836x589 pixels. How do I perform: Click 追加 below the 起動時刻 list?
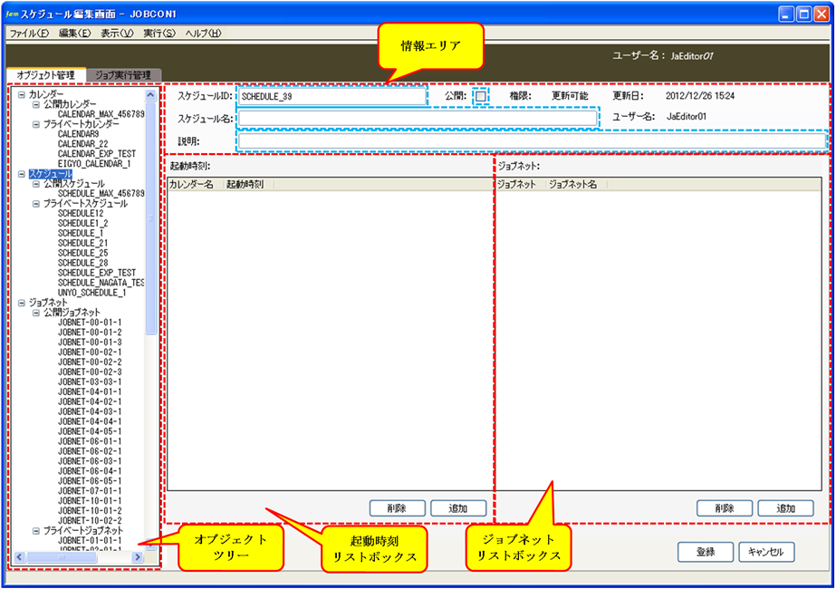[458, 508]
